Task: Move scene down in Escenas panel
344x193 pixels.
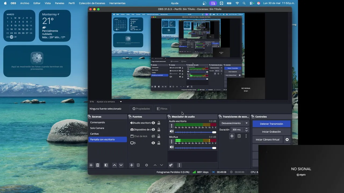Action: point(121,165)
